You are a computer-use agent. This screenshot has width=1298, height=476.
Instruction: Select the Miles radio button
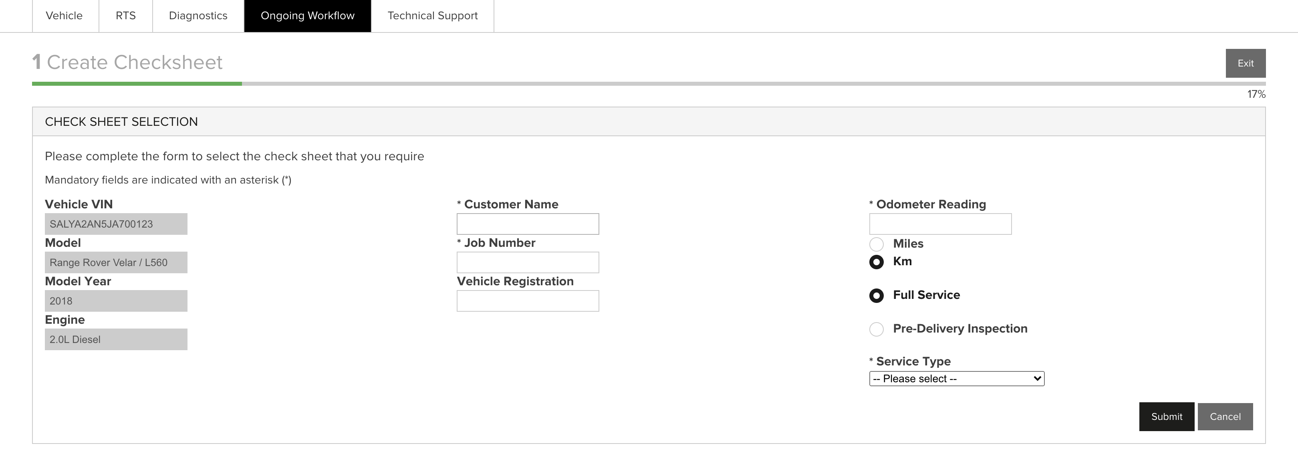coord(876,244)
